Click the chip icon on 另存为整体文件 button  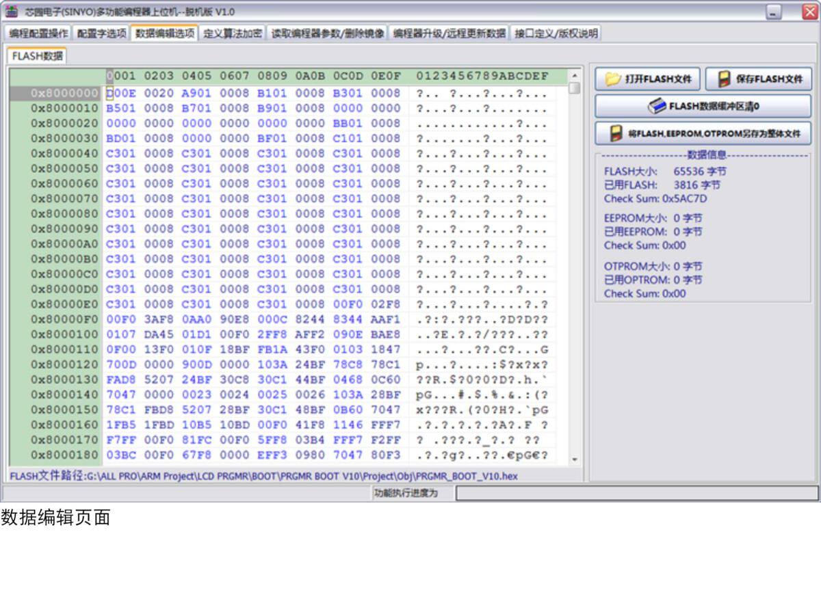[x=616, y=133]
